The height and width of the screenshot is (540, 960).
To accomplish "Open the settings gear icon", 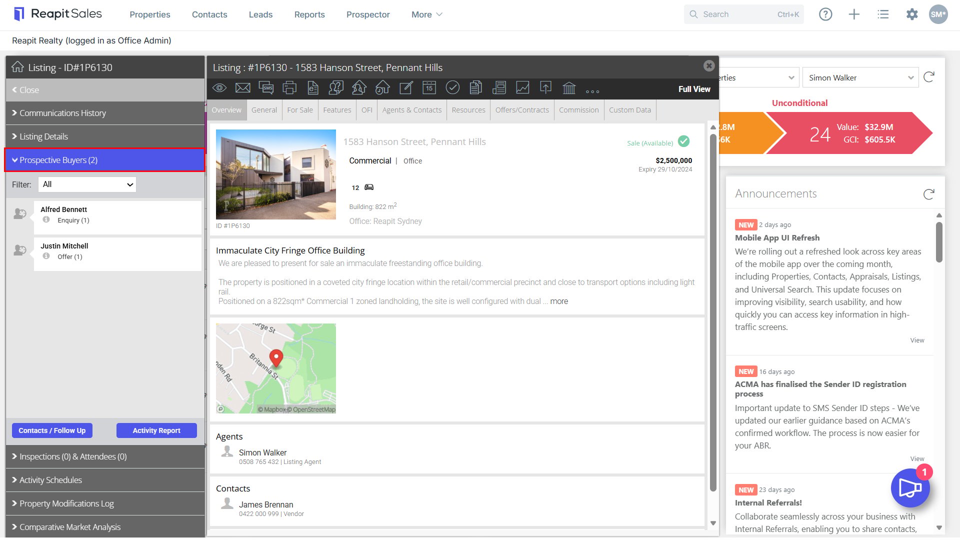I will point(912,14).
